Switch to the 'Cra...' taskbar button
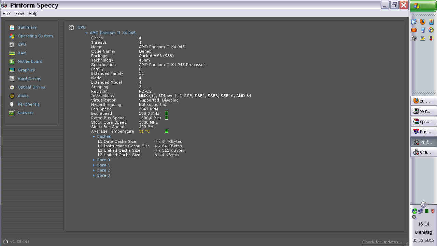 coord(423,152)
